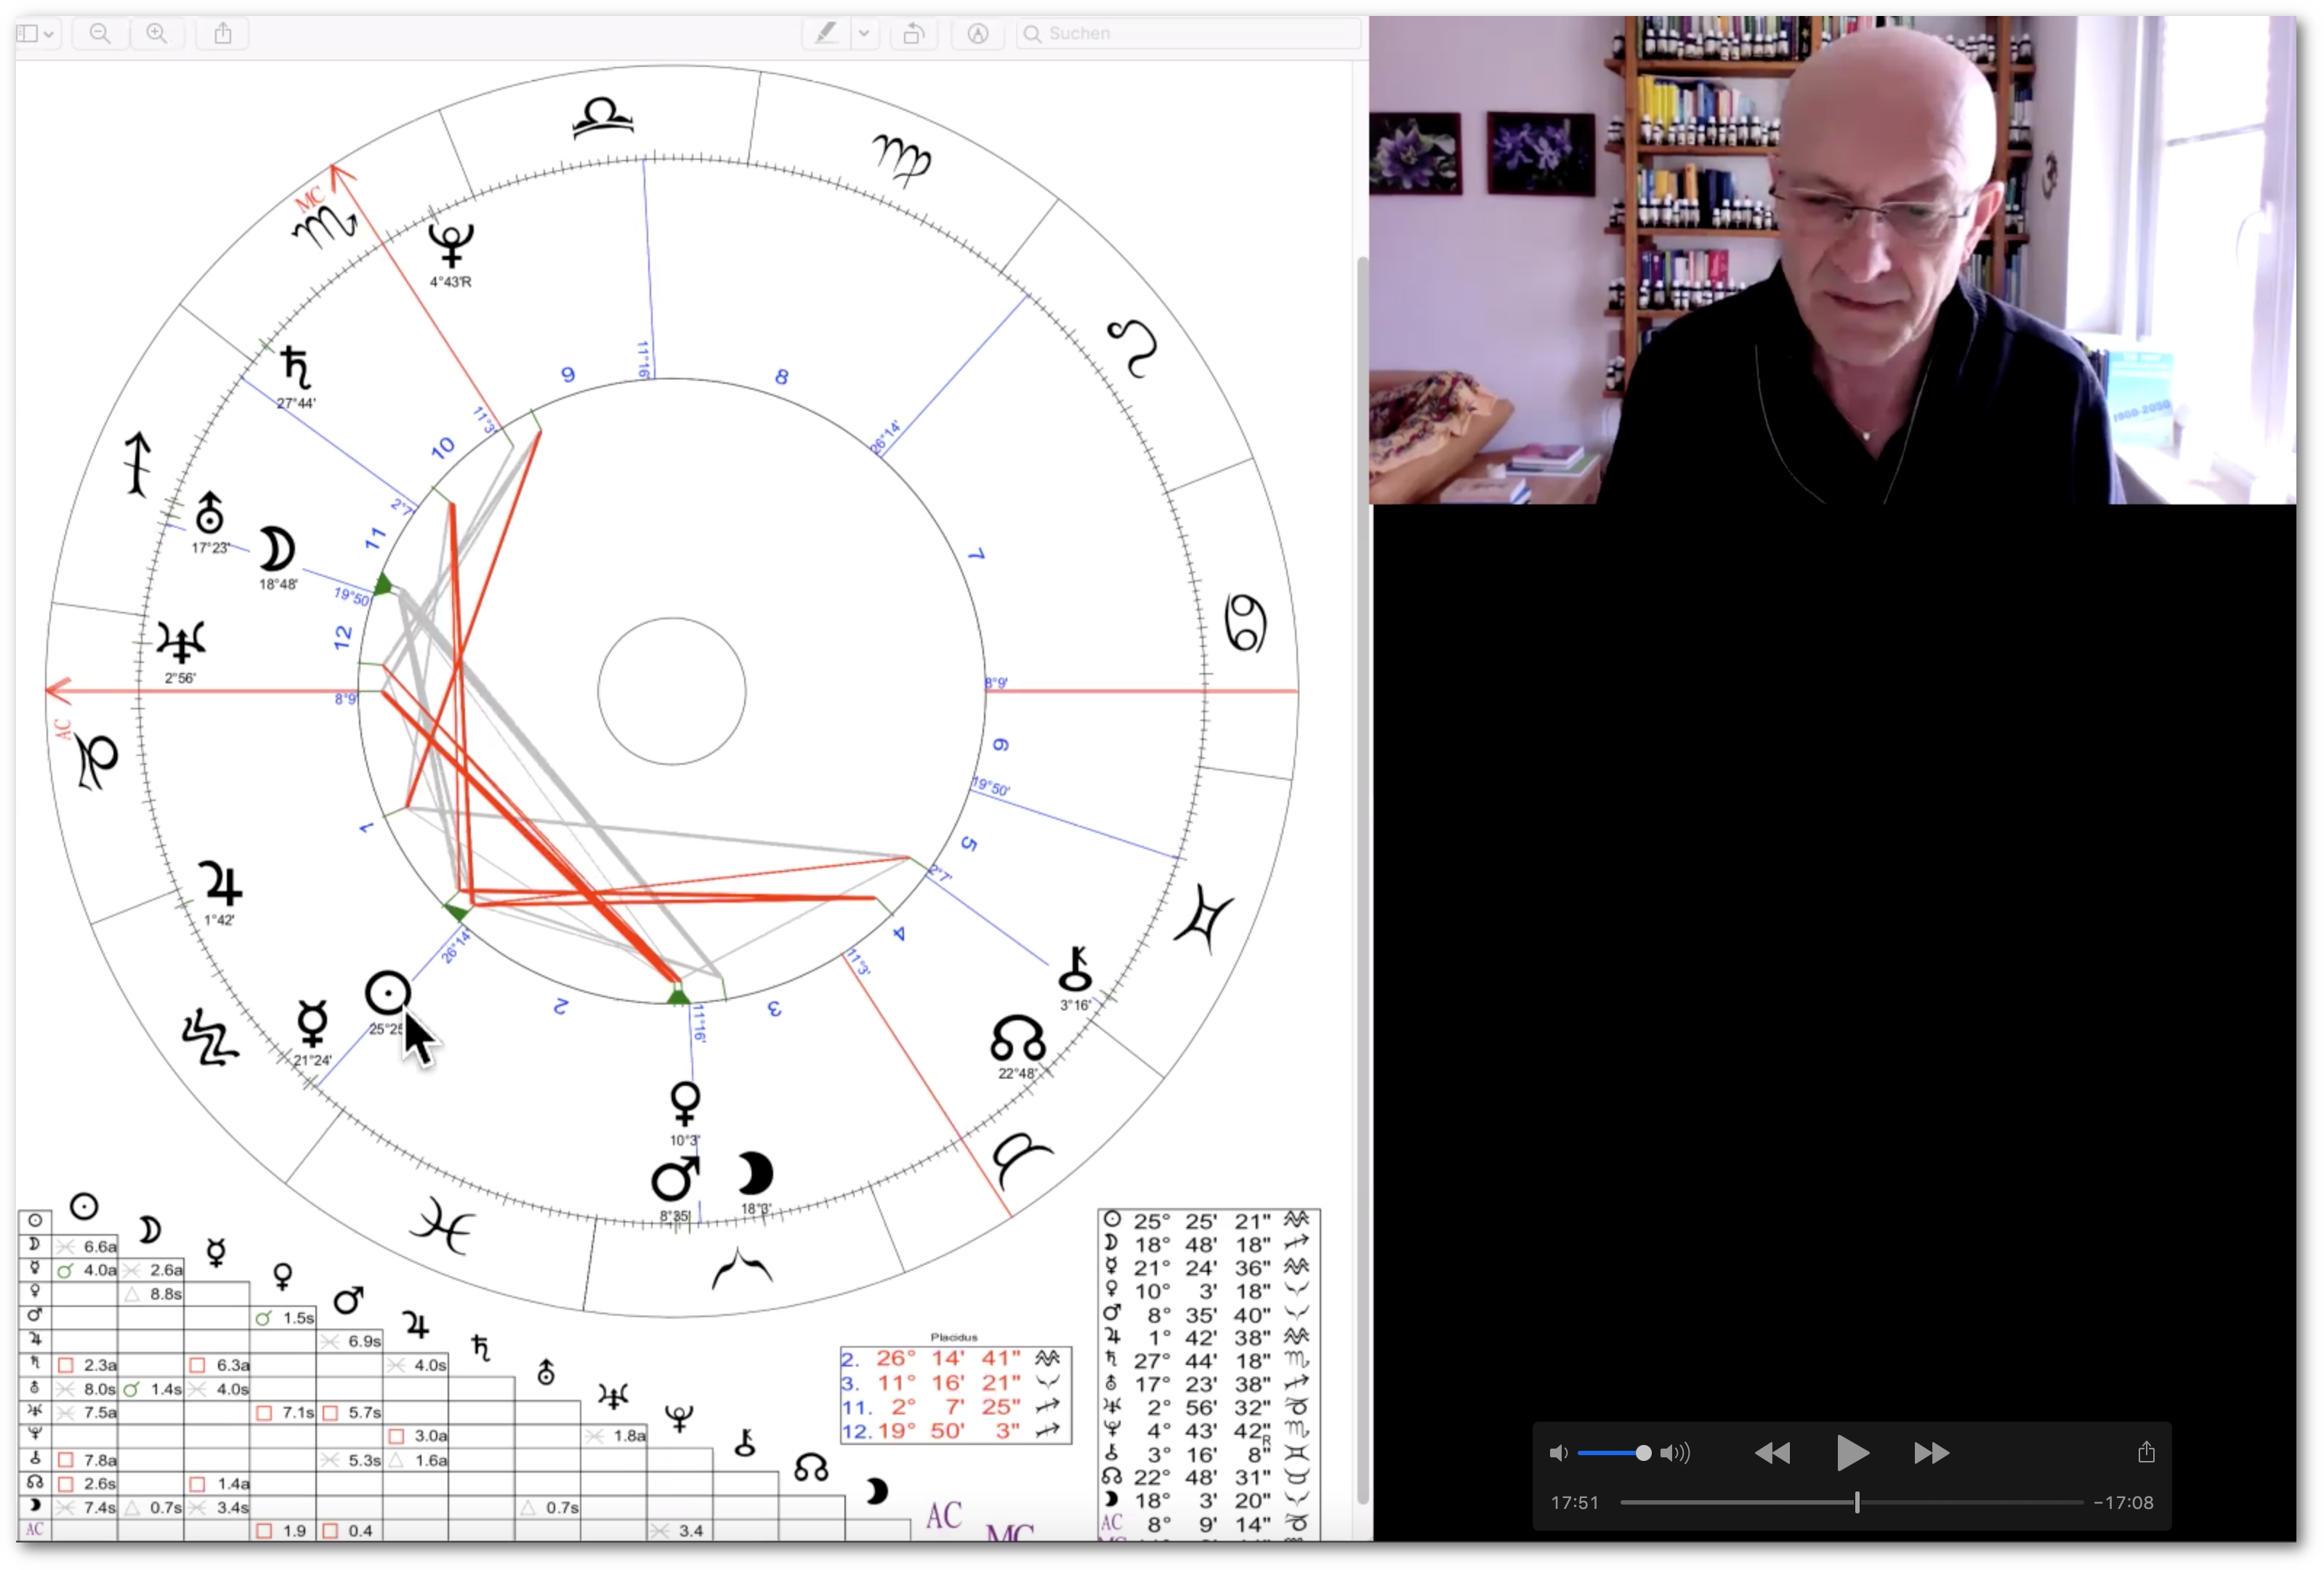Screen dimensions: 2324x1570
Task: Set maximum volume with loud speaker icon
Action: coord(1675,1453)
